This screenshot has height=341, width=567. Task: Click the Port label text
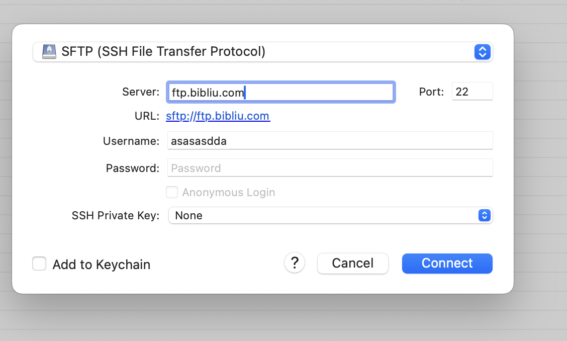click(x=431, y=92)
